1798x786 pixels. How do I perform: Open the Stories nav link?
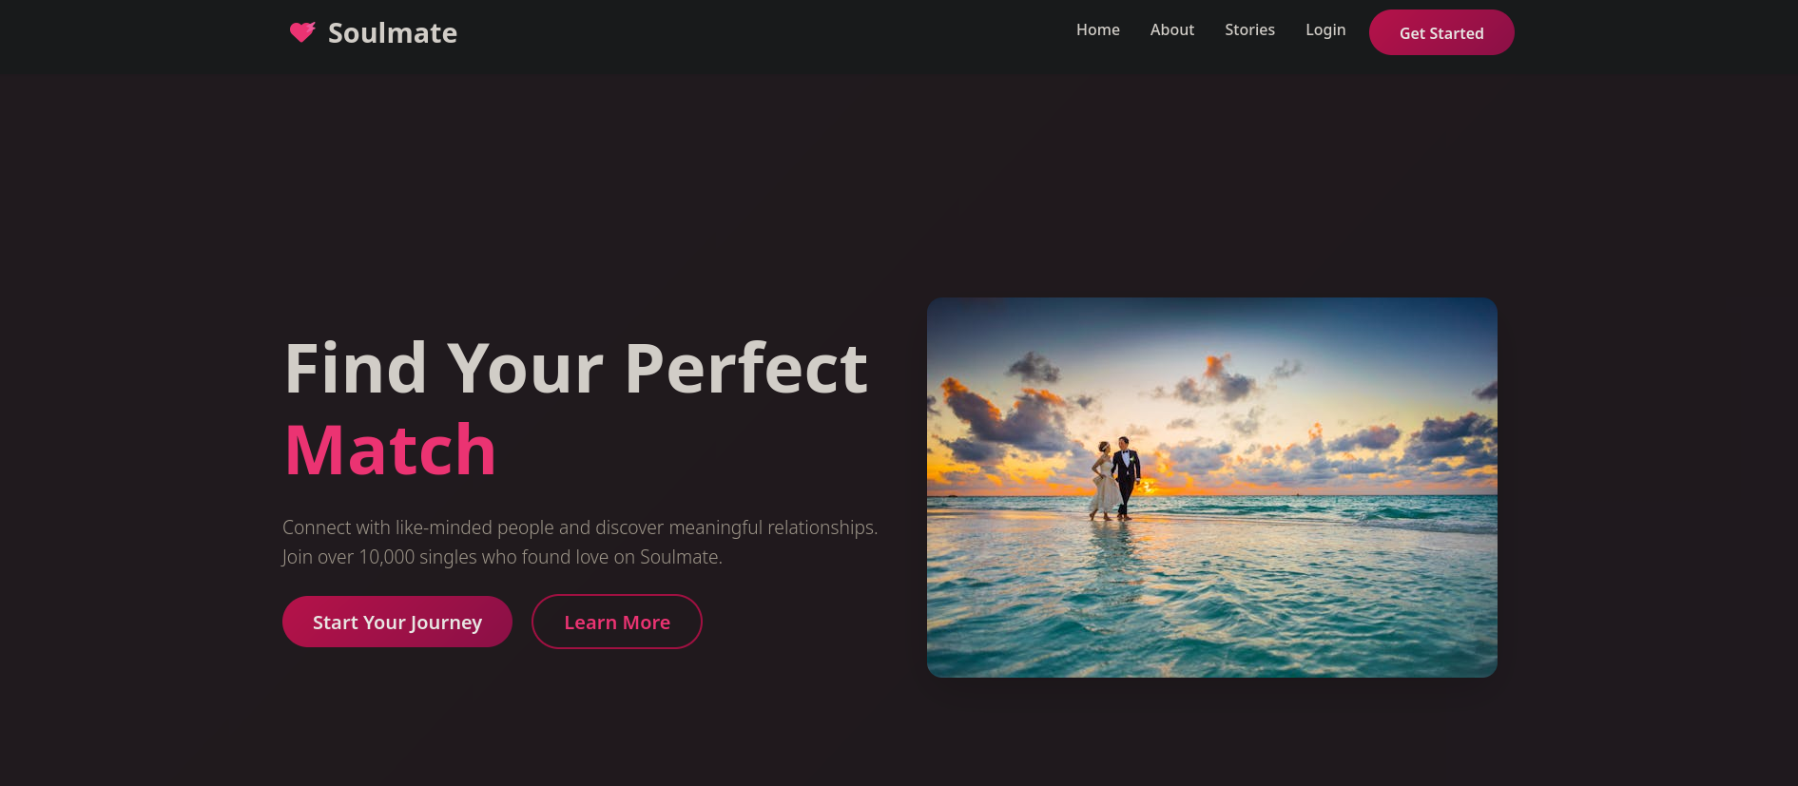click(x=1249, y=30)
